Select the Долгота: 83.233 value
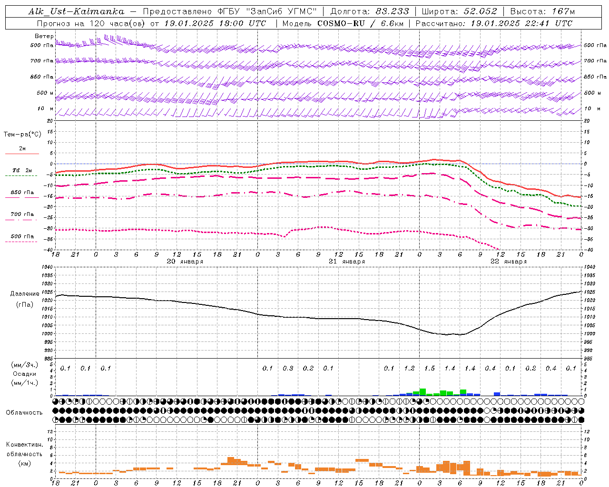 (x=369, y=11)
